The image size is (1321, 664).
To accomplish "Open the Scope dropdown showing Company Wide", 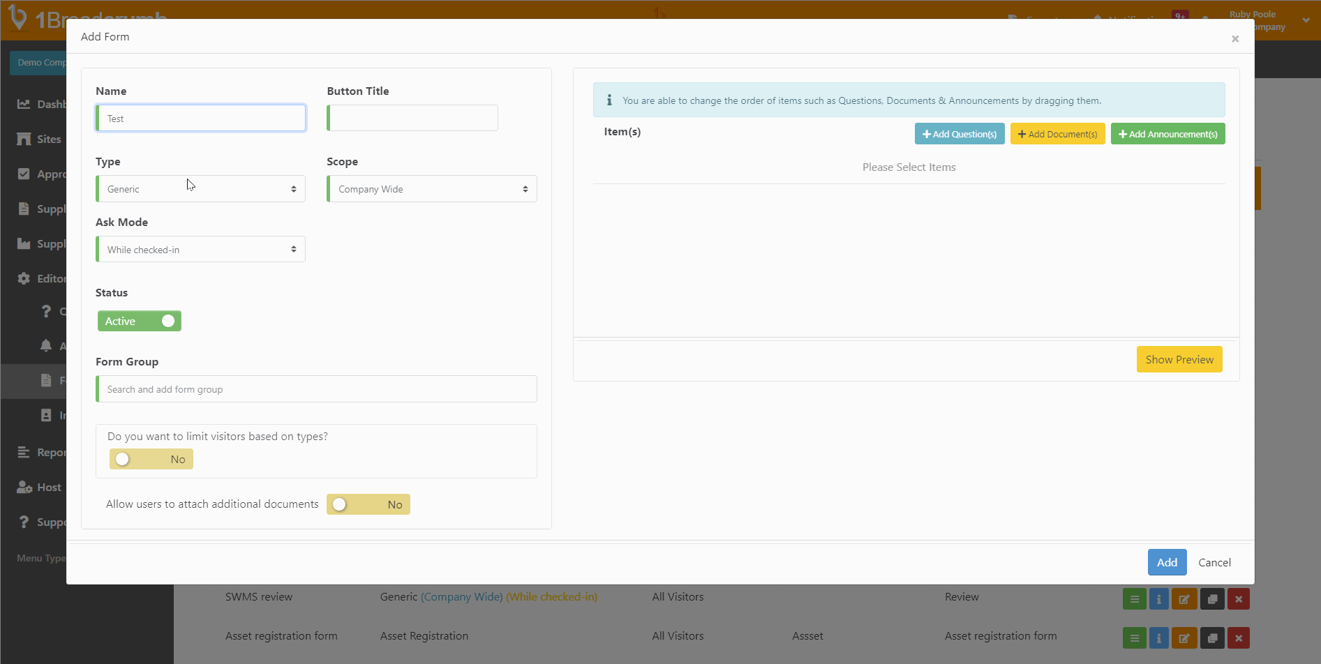I will pyautogui.click(x=431, y=189).
